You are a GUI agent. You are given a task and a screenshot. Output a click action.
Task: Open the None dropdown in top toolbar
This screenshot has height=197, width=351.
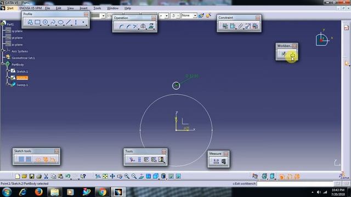point(195,16)
